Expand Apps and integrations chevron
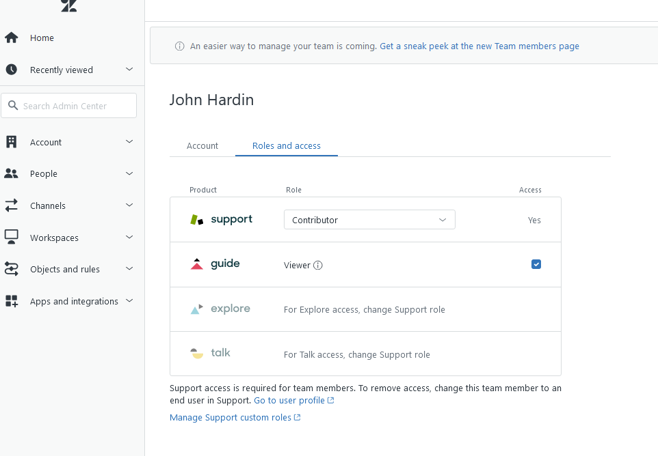Image resolution: width=658 pixels, height=456 pixels. coord(129,300)
